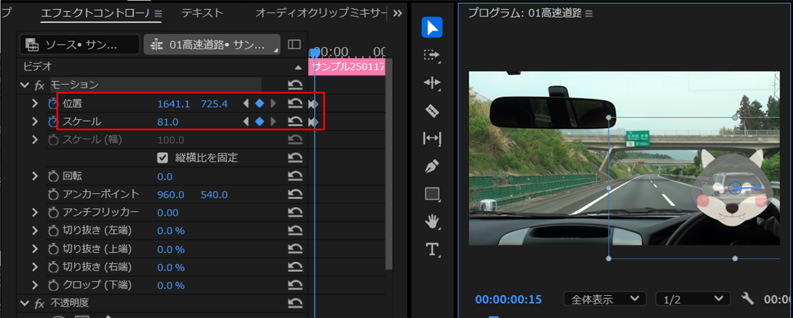Open the 全体表示 zoom level dropdown
This screenshot has height=318, width=793.
604,299
